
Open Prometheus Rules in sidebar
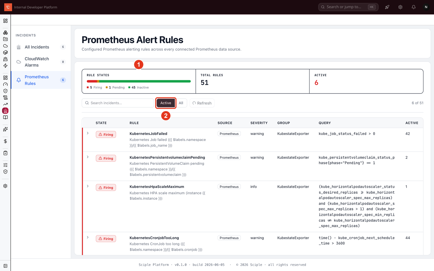tap(41, 80)
